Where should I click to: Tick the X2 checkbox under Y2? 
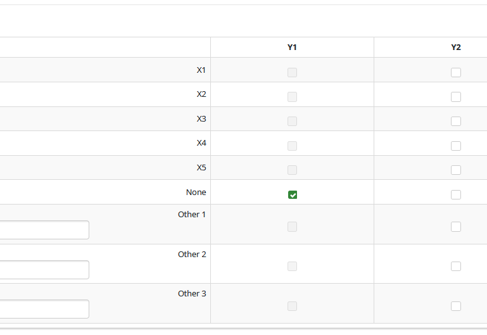pos(456,97)
